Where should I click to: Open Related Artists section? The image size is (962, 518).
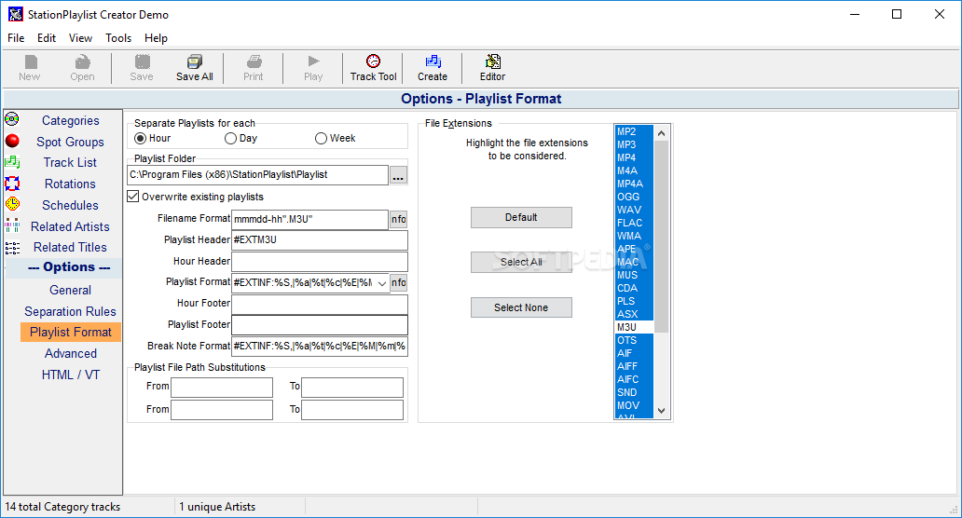(x=70, y=226)
